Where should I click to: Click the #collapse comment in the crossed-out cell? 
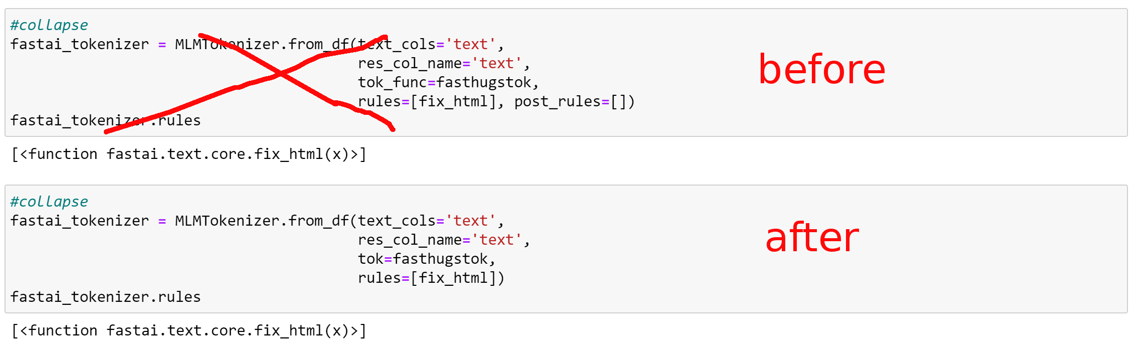pos(49,25)
